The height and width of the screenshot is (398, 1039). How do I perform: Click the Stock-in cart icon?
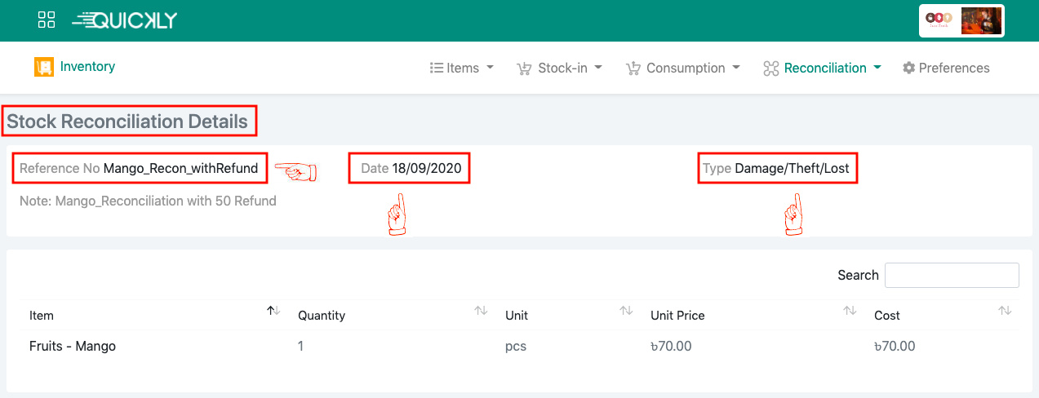(x=524, y=69)
